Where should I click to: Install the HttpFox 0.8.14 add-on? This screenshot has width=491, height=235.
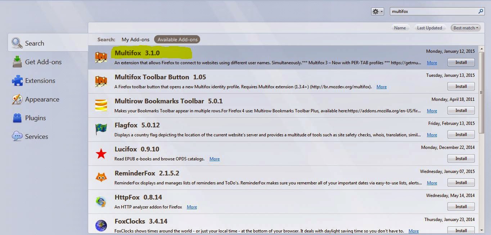[461, 207]
